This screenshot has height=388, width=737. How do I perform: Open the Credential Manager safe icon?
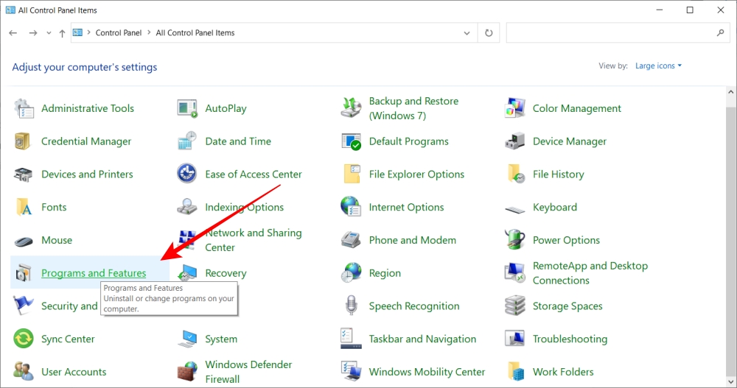coord(23,141)
